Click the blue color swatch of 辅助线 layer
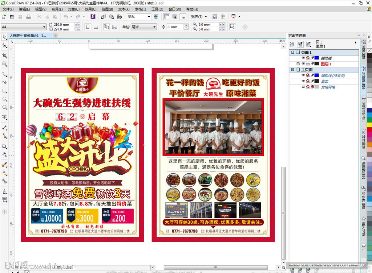Screen dimensions: 372x273 pyautogui.click(x=317, y=58)
